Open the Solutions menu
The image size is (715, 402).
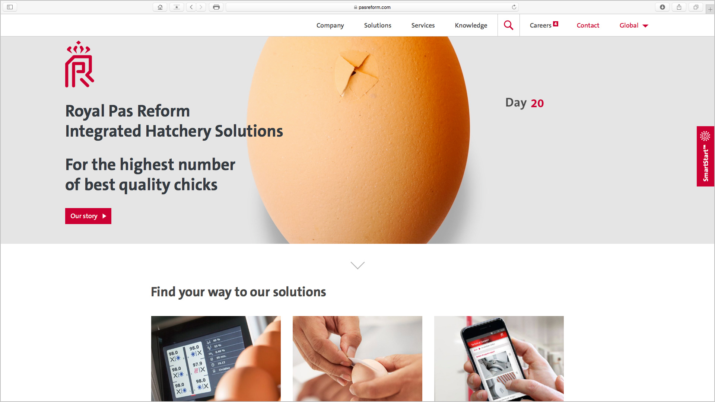point(378,25)
